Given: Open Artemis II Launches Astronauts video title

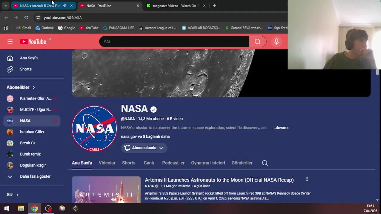Looking at the screenshot, I should tap(219, 180).
